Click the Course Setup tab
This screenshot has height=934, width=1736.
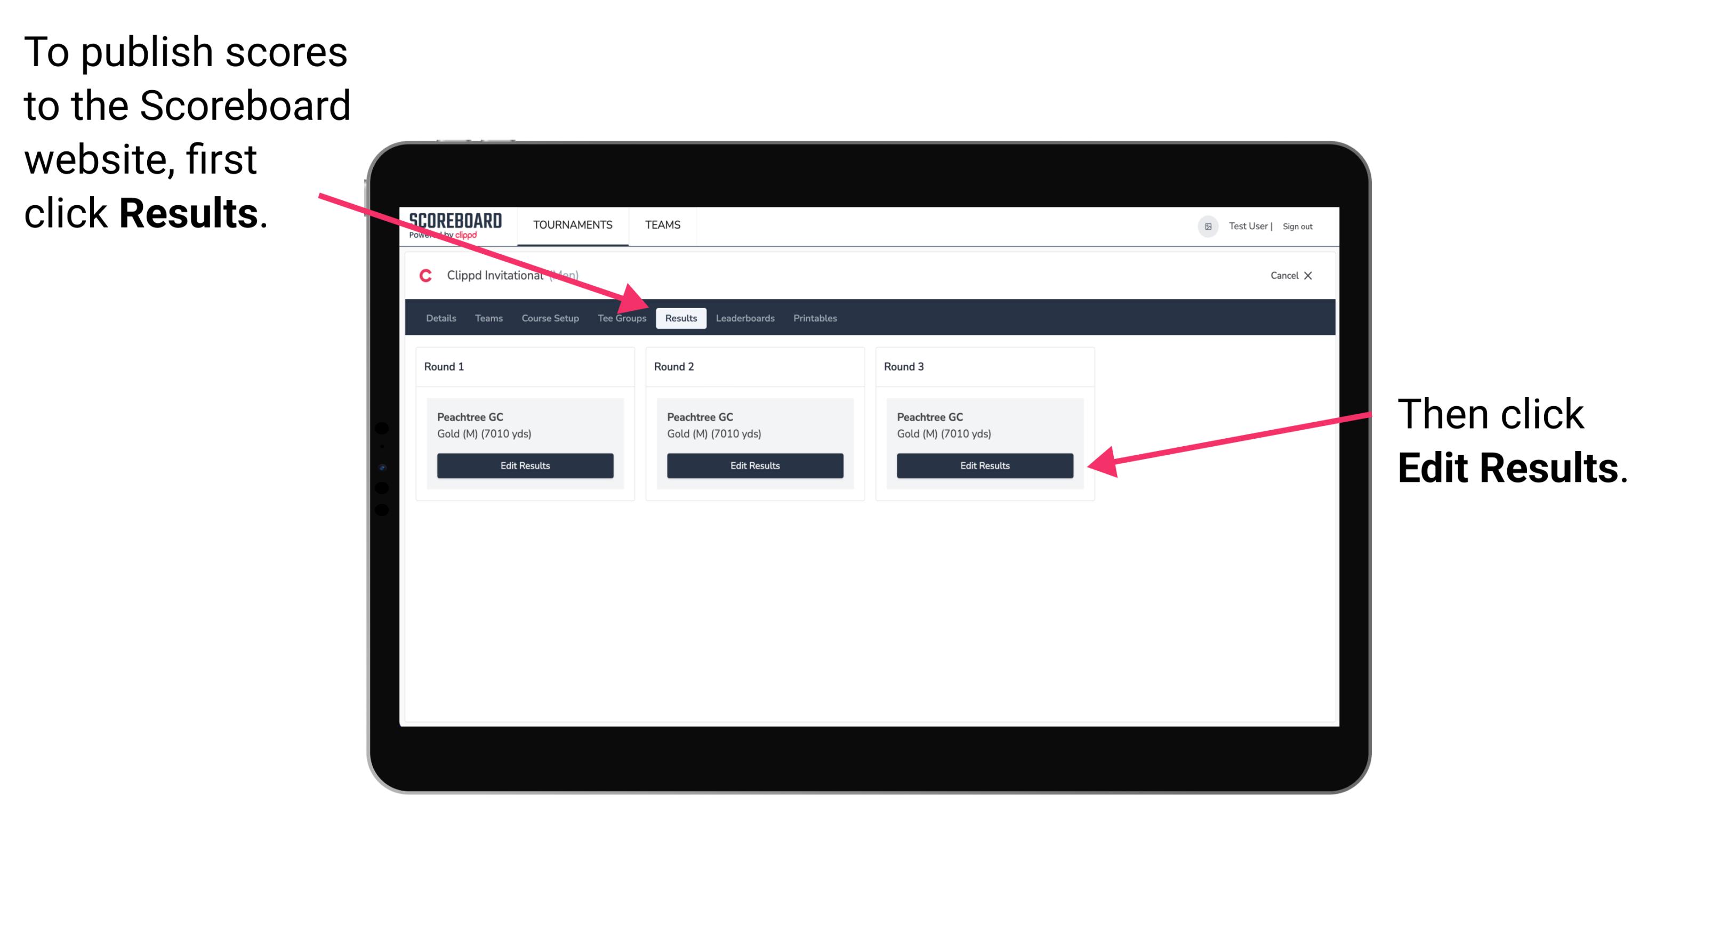pos(550,319)
